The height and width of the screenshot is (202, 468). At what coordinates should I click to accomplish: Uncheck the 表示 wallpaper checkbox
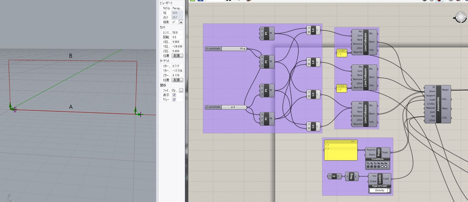click(x=174, y=95)
